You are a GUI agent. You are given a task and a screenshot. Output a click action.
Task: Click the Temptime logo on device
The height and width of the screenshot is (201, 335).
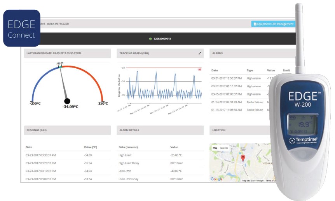click(x=303, y=140)
